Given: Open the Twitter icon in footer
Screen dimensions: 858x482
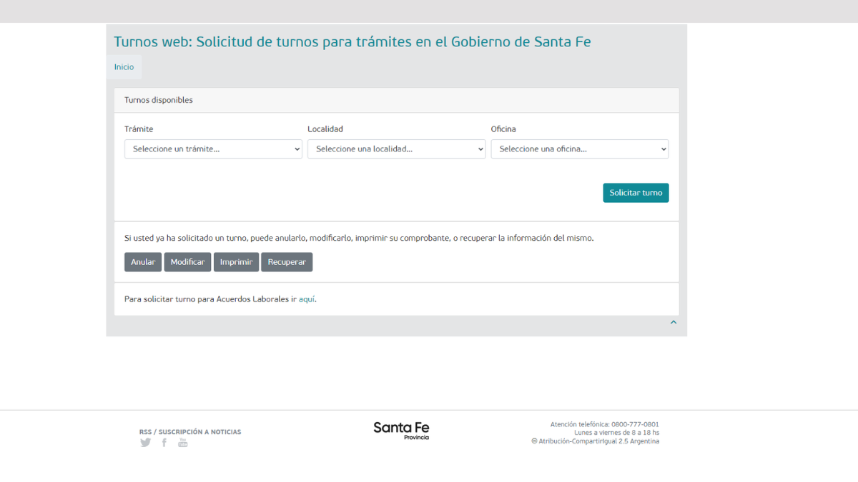Looking at the screenshot, I should [146, 443].
